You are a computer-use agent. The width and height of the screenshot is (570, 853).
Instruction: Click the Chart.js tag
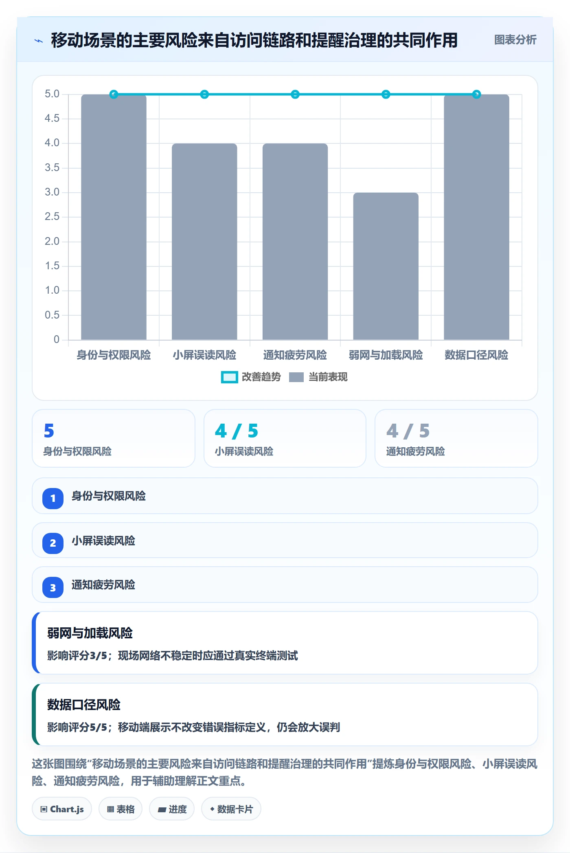(x=62, y=809)
